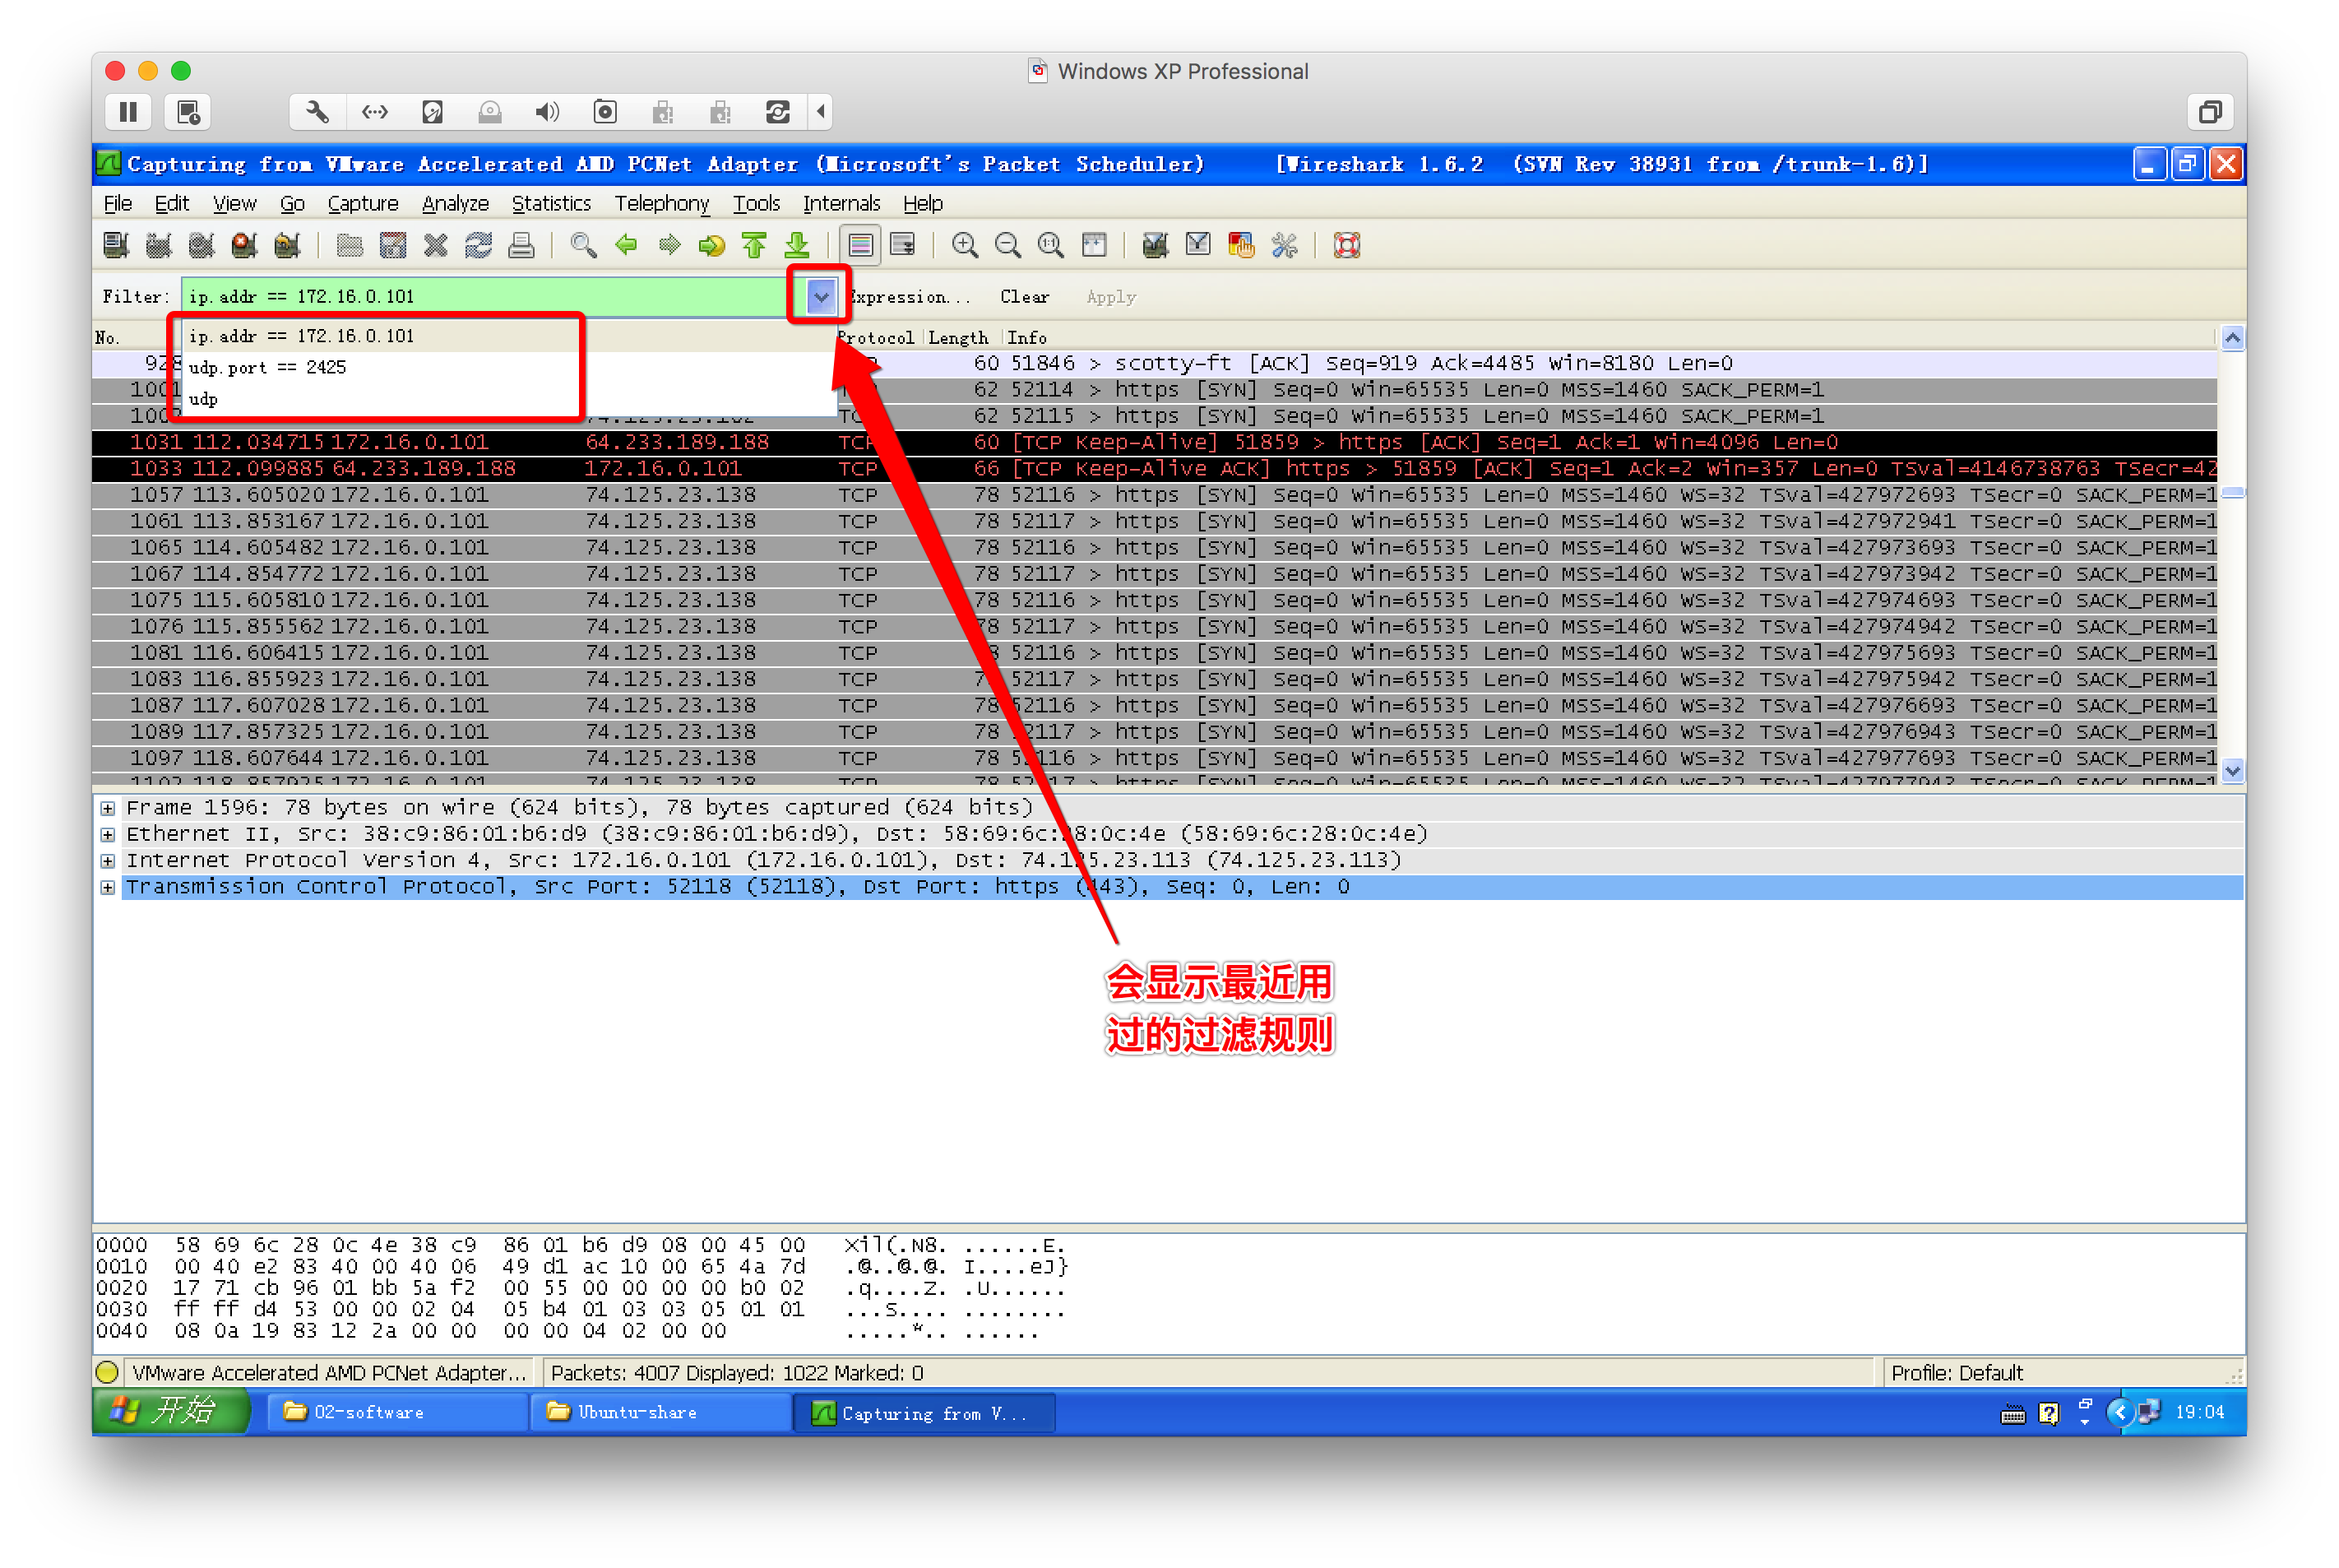Image resolution: width=2339 pixels, height=1568 pixels.
Task: Click packet list scrollbar down arrow
Action: pyautogui.click(x=2232, y=770)
